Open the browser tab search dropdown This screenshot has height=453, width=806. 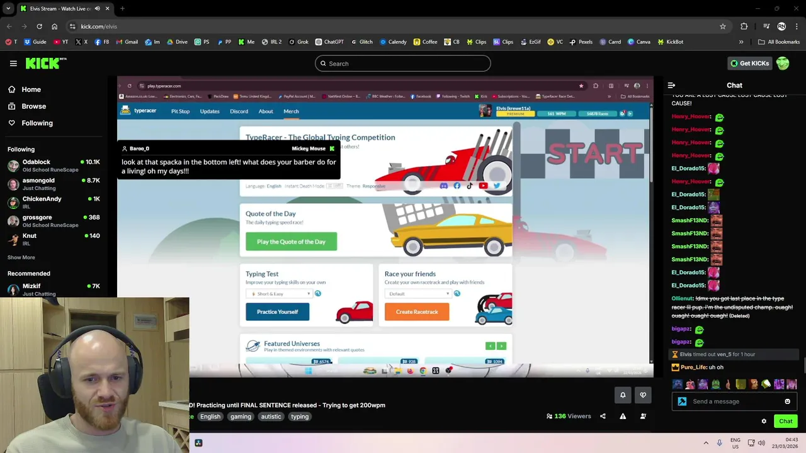point(8,9)
